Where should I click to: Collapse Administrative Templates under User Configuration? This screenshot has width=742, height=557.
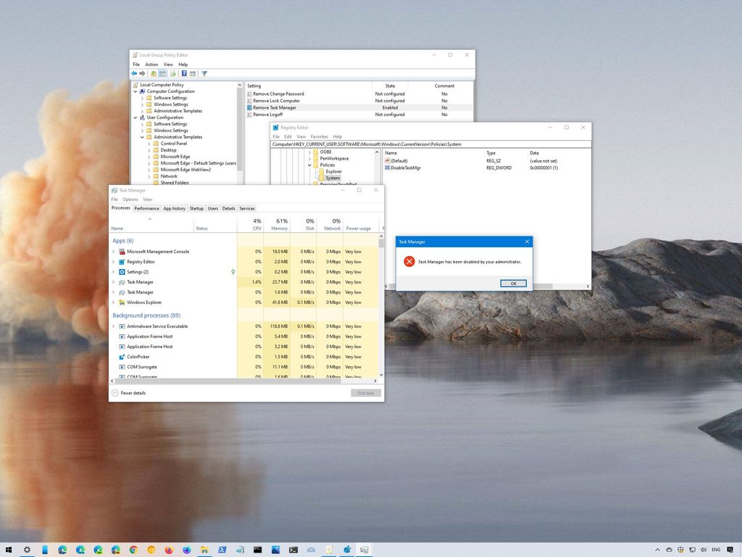pyautogui.click(x=141, y=136)
